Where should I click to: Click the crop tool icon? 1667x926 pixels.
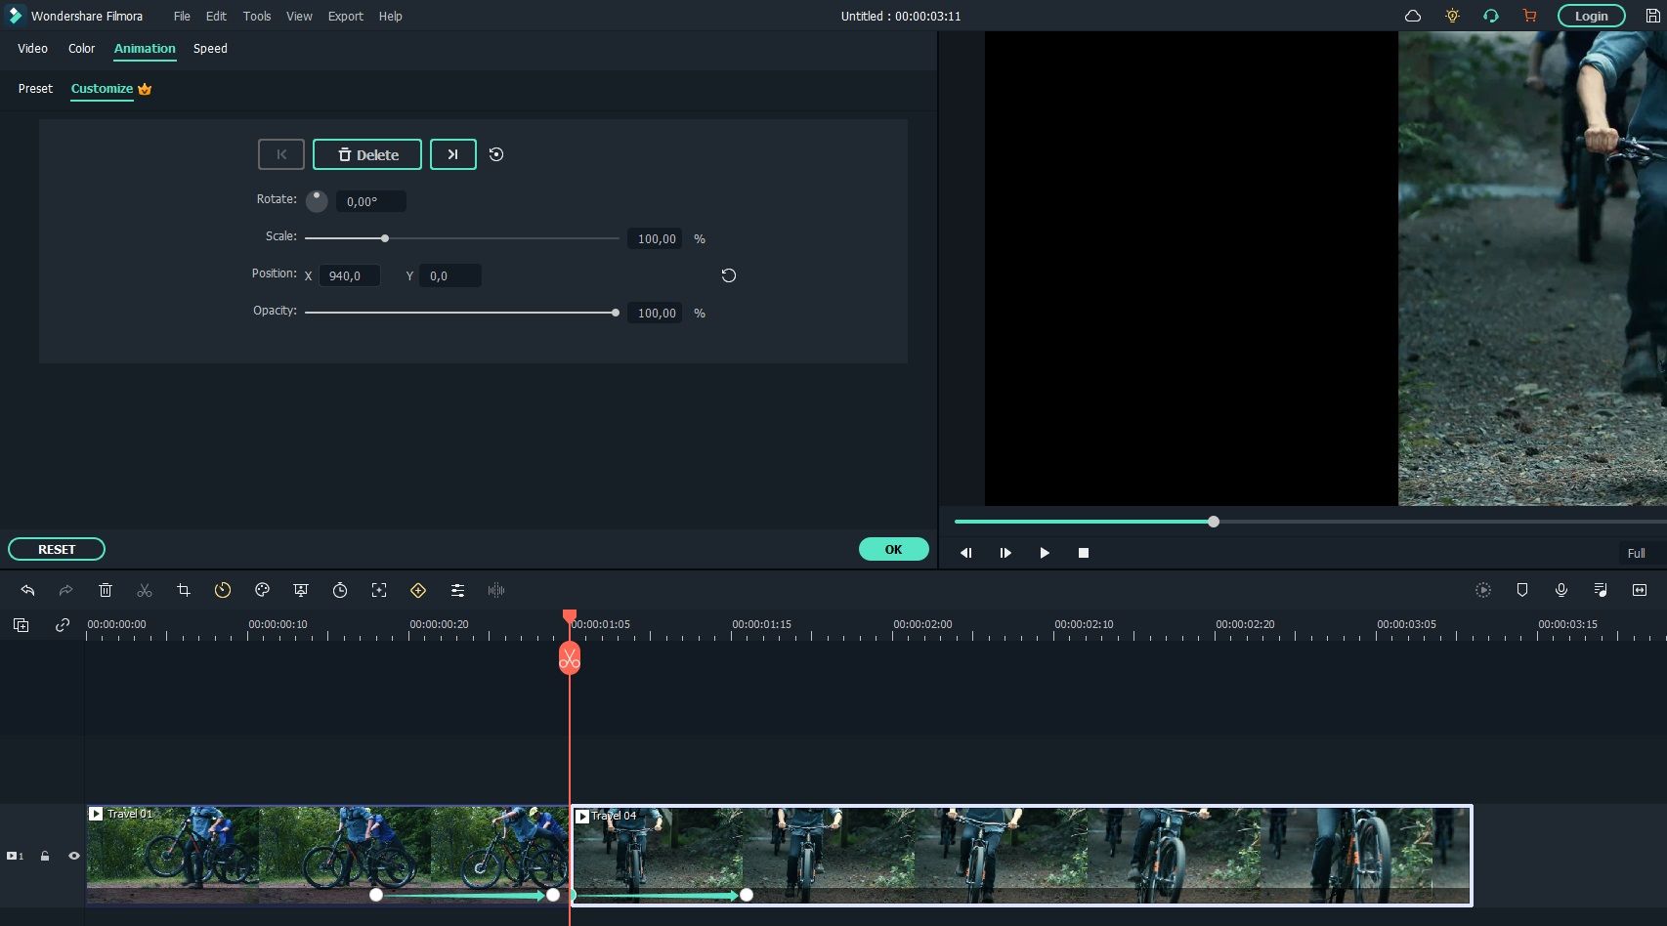tap(184, 590)
